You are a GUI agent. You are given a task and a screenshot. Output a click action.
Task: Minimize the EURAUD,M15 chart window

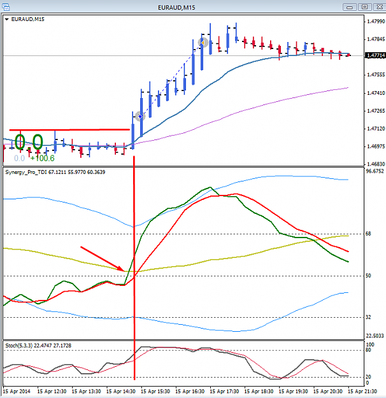(x=350, y=7)
